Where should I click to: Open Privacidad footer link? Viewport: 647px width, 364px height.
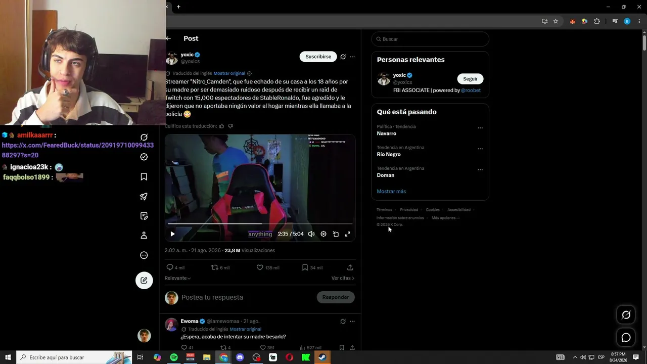409,210
